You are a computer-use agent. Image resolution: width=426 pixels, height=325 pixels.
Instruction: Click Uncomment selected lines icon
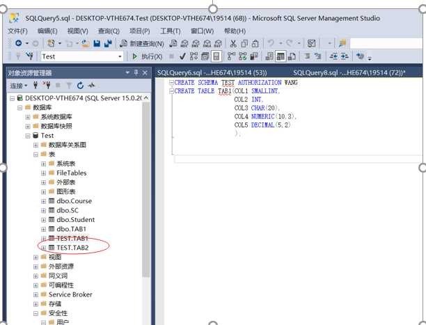[318, 56]
